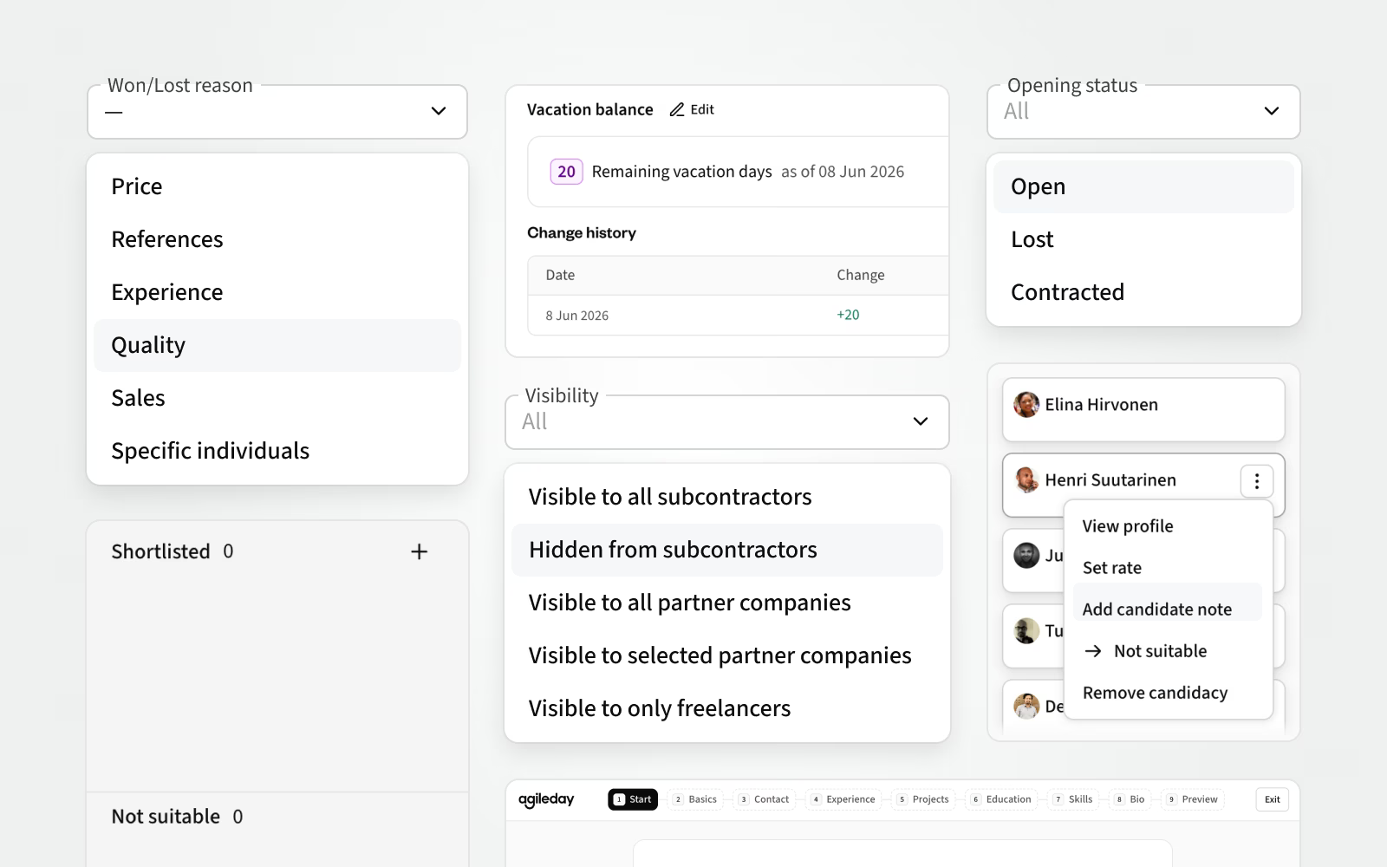This screenshot has width=1387, height=867.
Task: Choose Visible to only freelancers
Action: click(726, 708)
